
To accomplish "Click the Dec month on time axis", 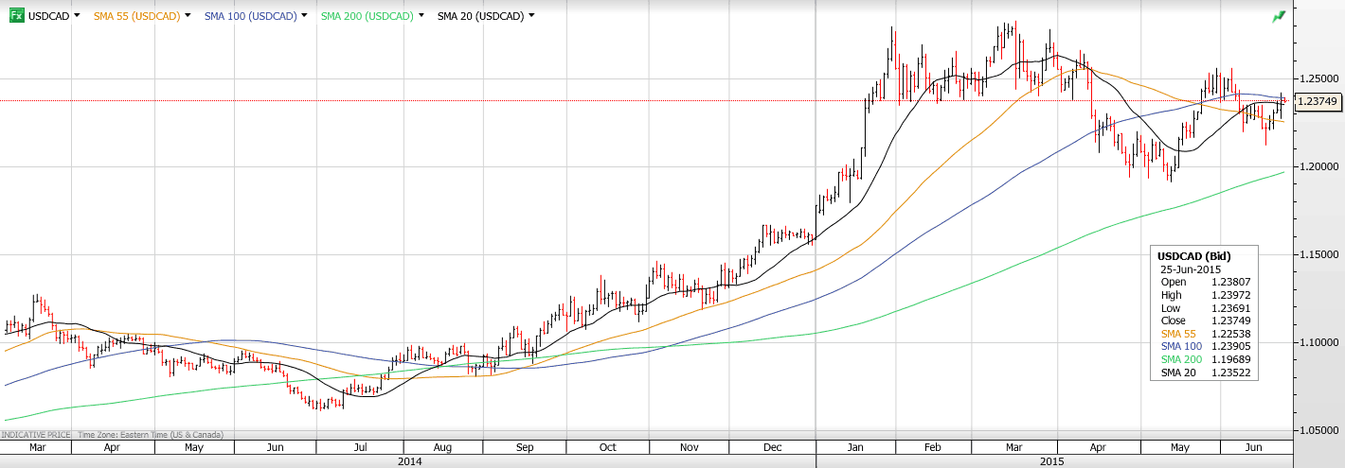I will pos(772,448).
